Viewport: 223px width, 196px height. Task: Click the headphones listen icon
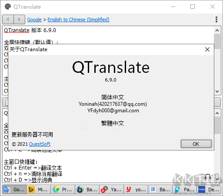click(208, 176)
